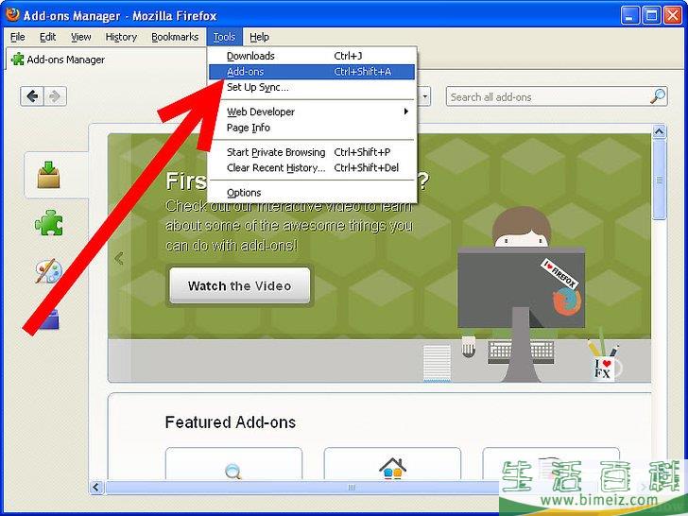Click the vertical scrollbar up arrow
This screenshot has height=516, width=688.
tap(659, 131)
